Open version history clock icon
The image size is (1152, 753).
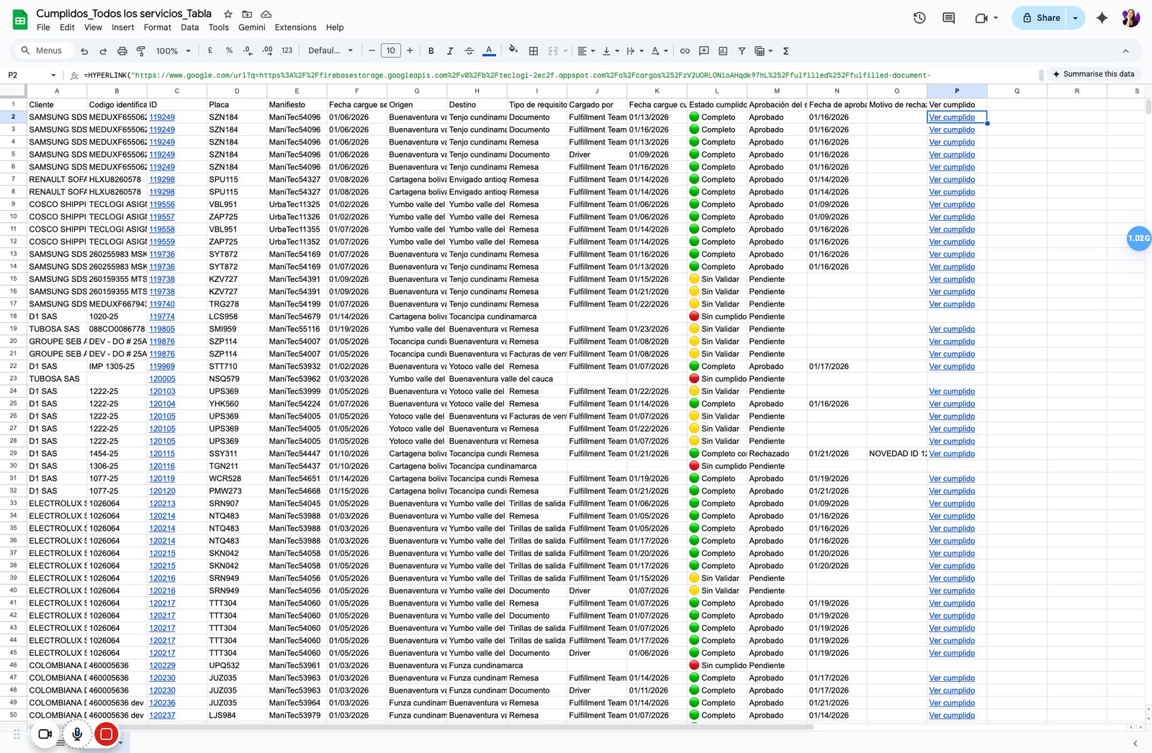(919, 18)
